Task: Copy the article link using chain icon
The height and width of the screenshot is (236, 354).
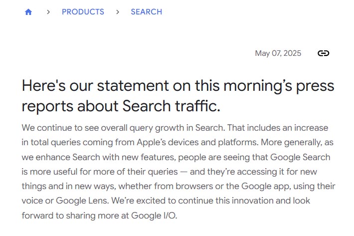Action: tap(323, 53)
